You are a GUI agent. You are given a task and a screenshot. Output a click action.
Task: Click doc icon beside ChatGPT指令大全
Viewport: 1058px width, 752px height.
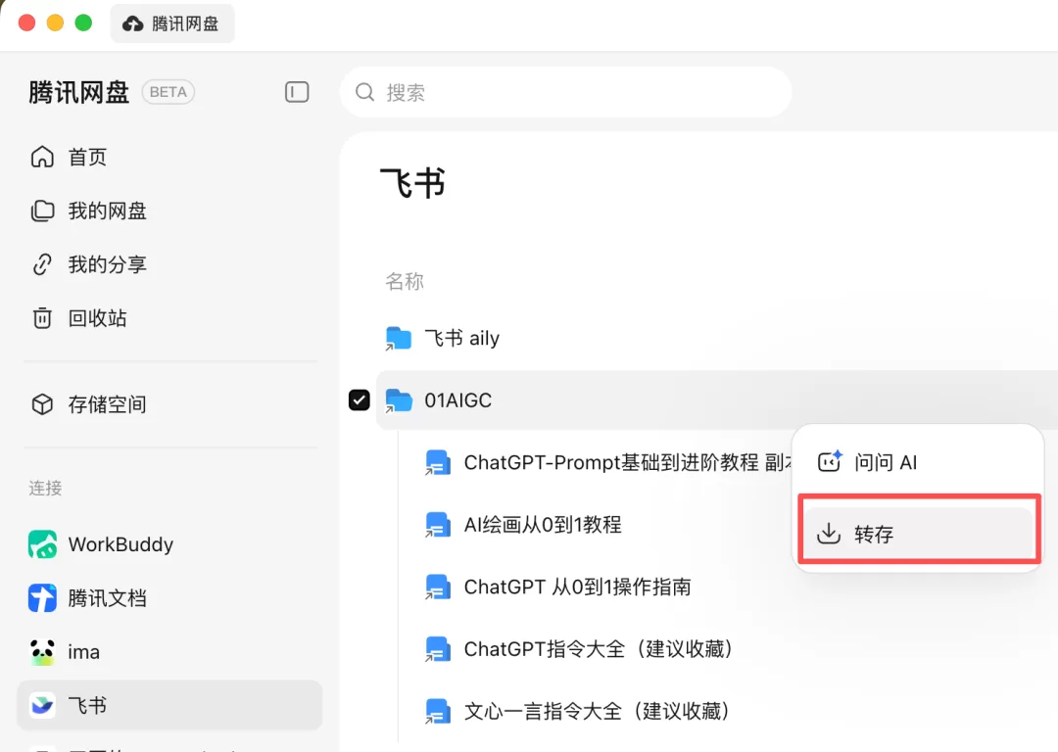pos(438,649)
